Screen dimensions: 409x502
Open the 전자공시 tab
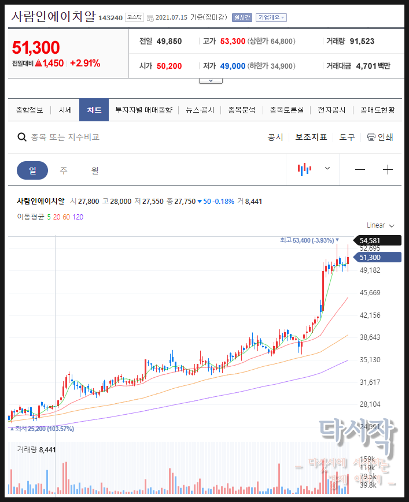tap(331, 110)
